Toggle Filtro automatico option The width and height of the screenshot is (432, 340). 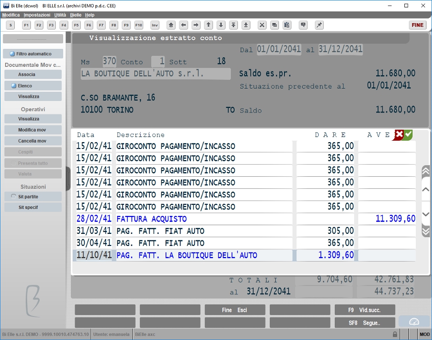(x=33, y=54)
